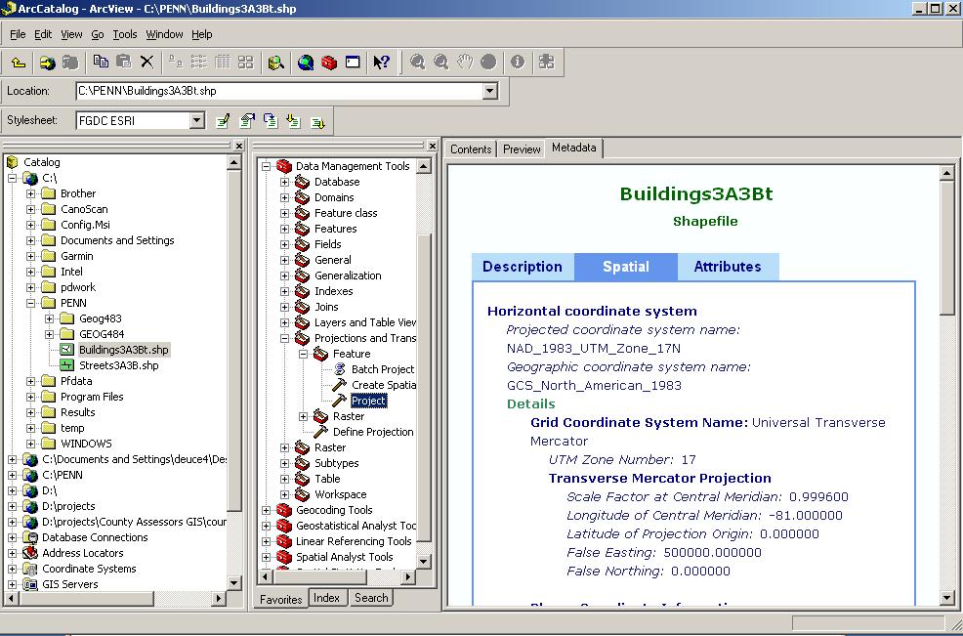Click the Create Thumbnail icon
Screen dimensions: 963x636
tap(546, 62)
